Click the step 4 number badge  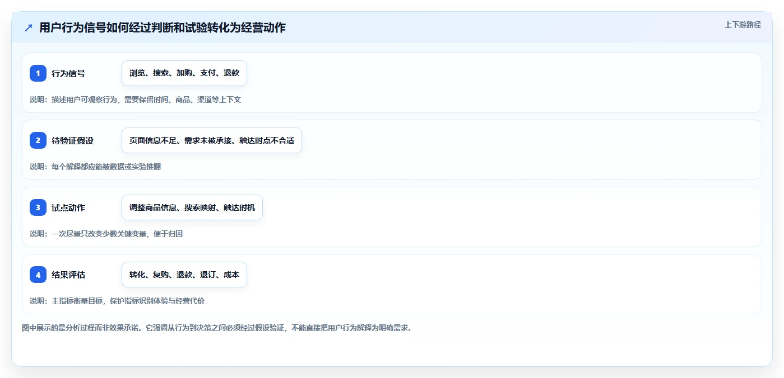[x=38, y=275]
